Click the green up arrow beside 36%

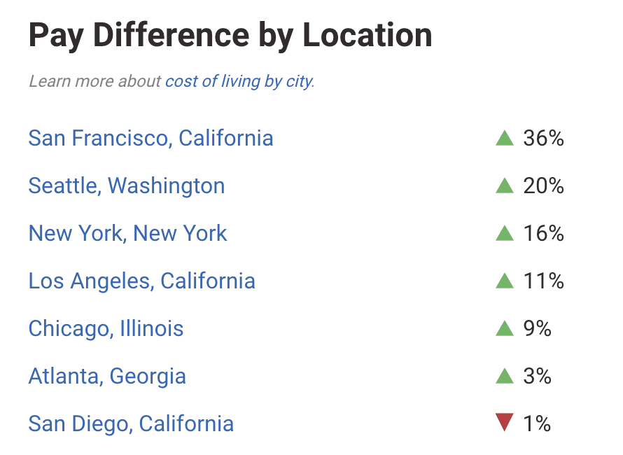(505, 138)
